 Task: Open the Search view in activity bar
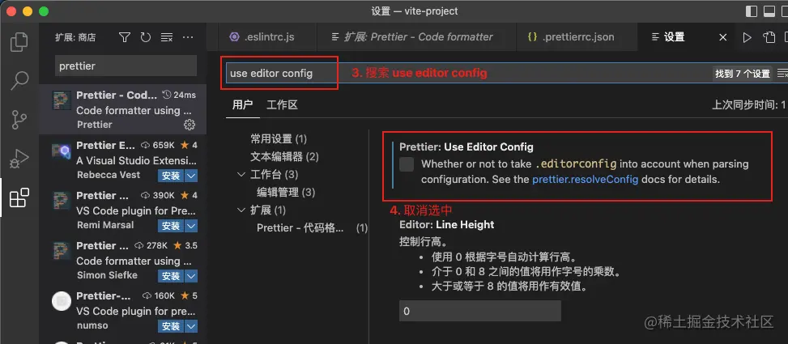click(x=19, y=80)
